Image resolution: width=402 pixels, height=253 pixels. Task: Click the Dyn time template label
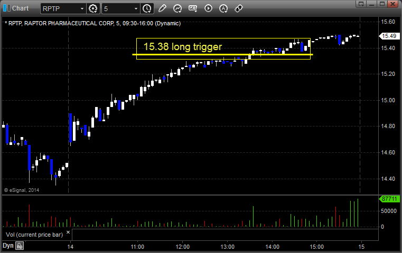[x=8, y=246]
